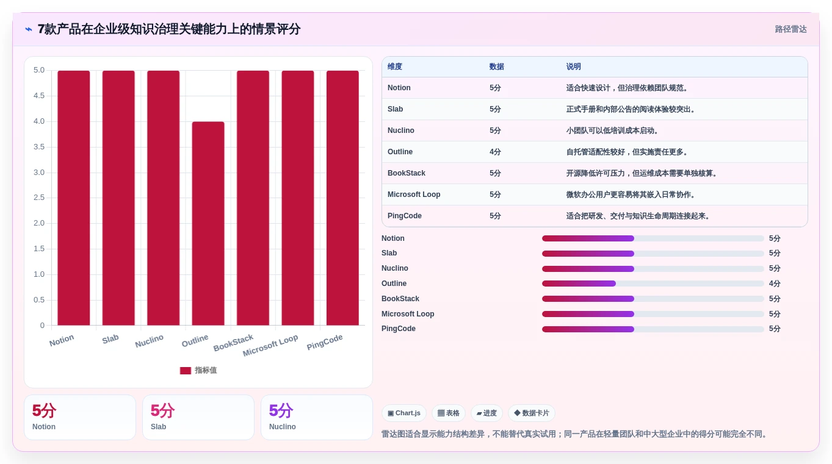Click 自托管适配性较好，但实施责任更多。 description
The width and height of the screenshot is (832, 464).
point(629,152)
